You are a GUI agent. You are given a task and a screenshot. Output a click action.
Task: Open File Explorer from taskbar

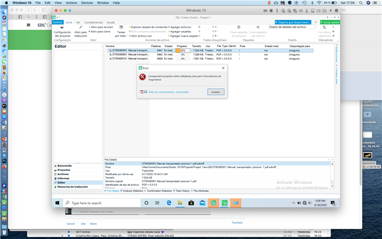coord(180,203)
